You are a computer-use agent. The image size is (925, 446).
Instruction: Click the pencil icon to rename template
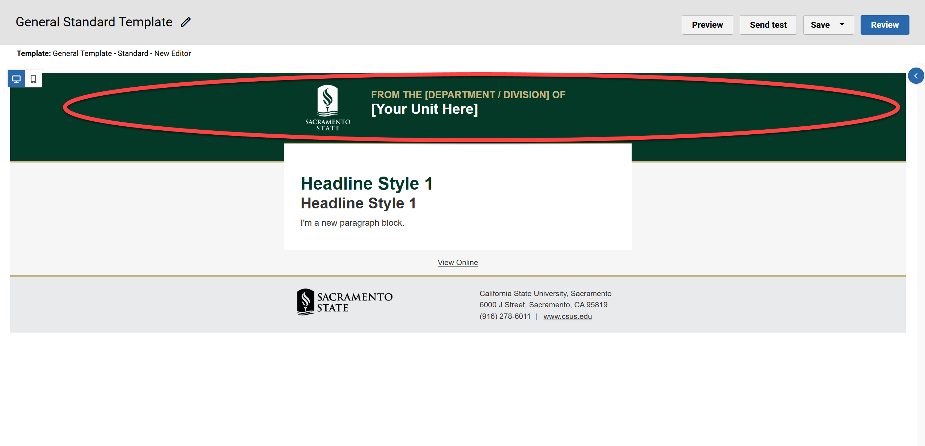point(186,22)
